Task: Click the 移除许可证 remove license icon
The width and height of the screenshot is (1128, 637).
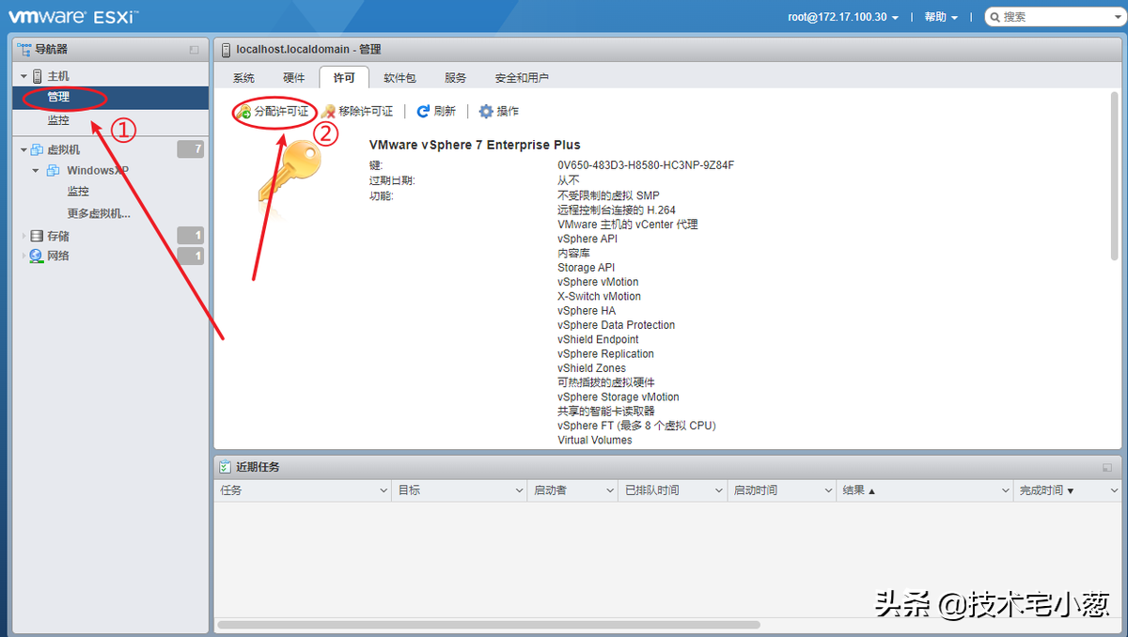Action: (329, 111)
